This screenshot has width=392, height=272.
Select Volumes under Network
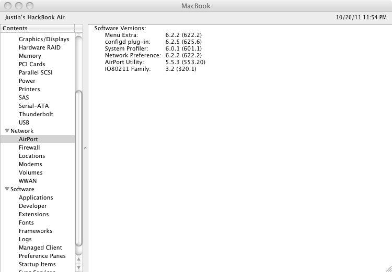(30, 172)
